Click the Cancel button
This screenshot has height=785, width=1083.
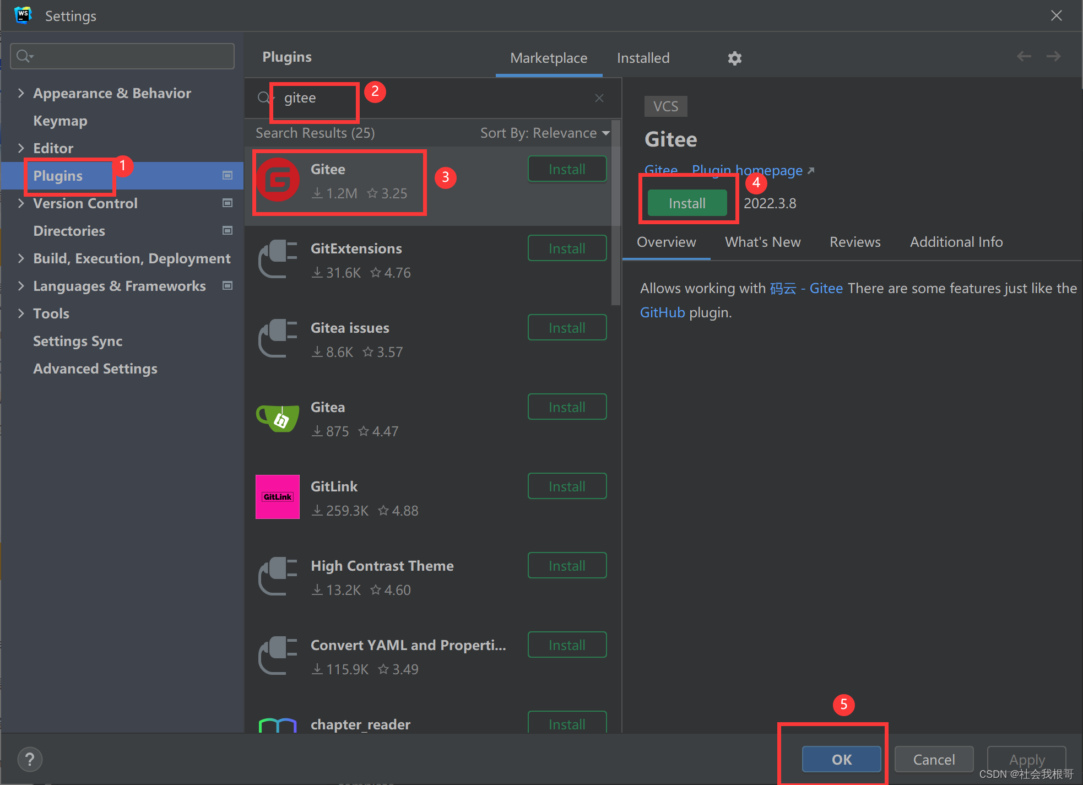tap(934, 760)
